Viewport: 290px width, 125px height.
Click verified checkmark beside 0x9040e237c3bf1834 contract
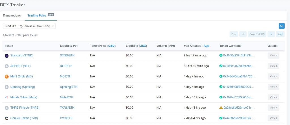[221, 55]
